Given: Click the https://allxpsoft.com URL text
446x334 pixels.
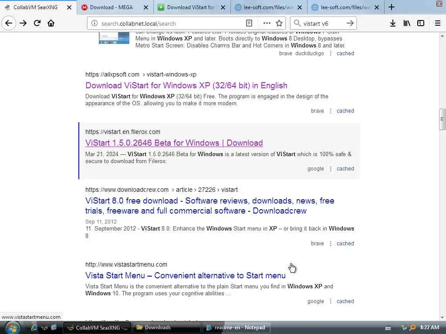Looking at the screenshot, I should [x=112, y=74].
